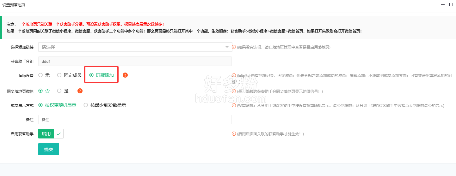Image resolution: width=456 pixels, height=176 pixels.
Task: Choose 按权重随机显示 display mode
Action: [40, 105]
